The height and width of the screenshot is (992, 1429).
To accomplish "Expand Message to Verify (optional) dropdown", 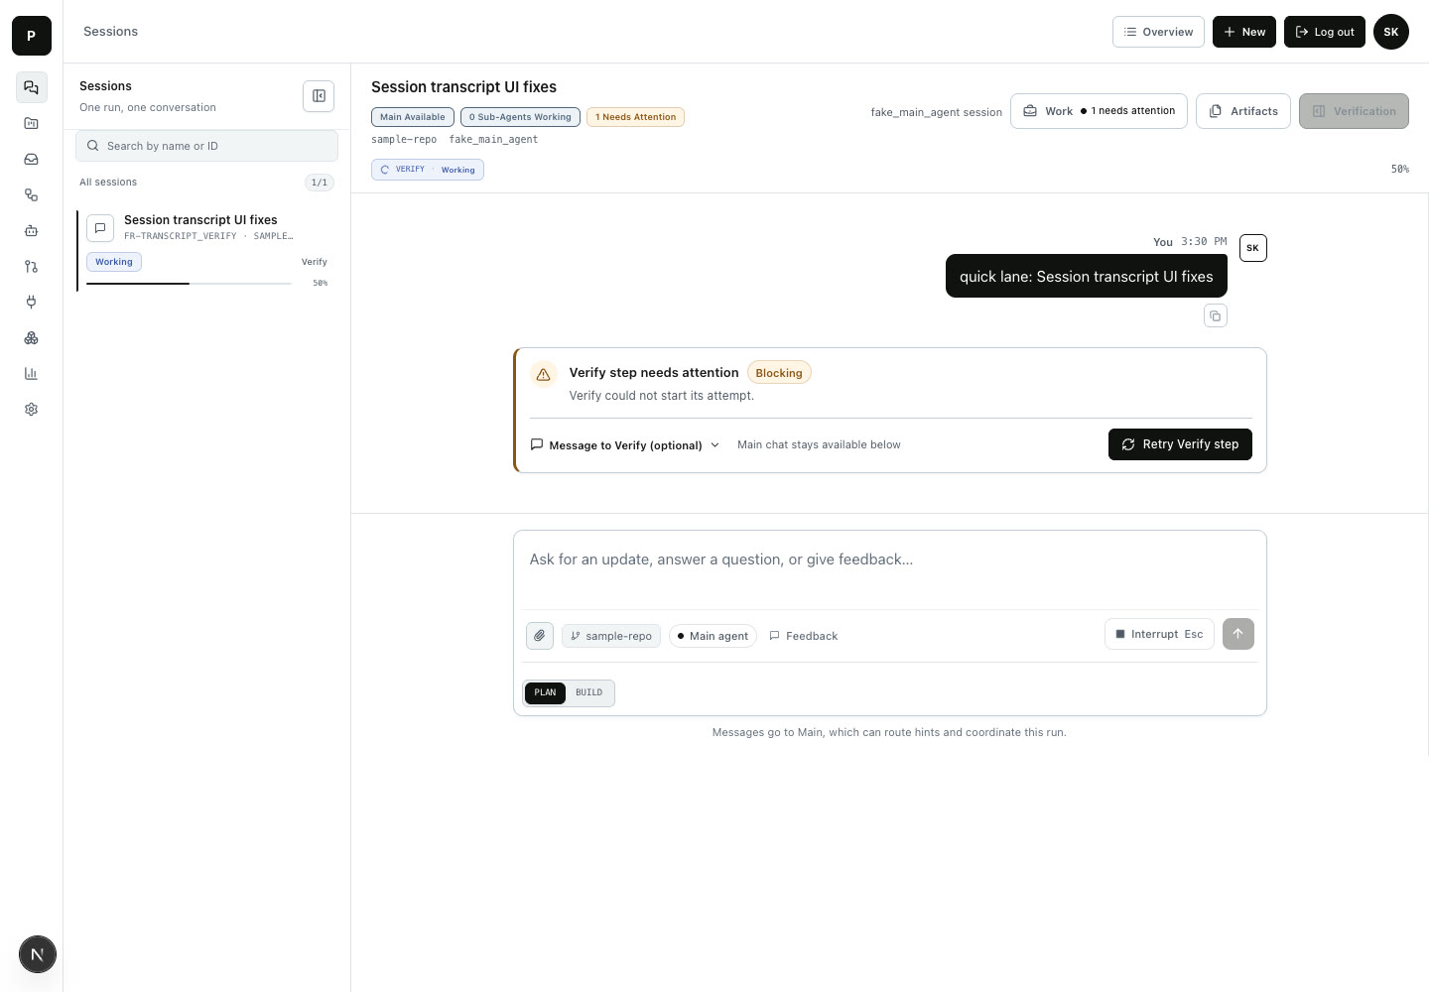I will 625,445.
